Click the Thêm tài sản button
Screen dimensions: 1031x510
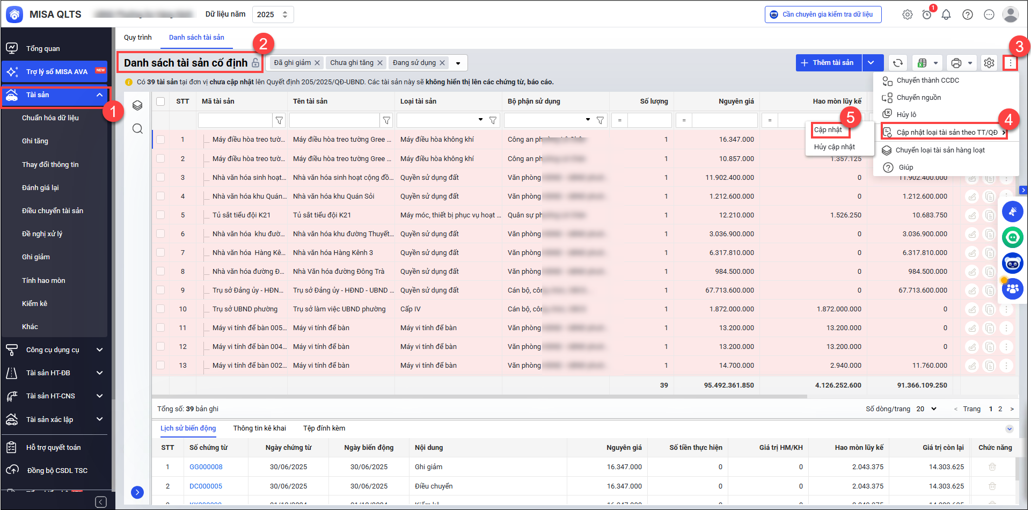click(828, 63)
